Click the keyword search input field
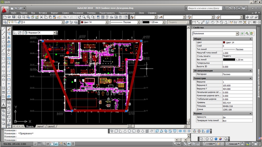262x147 pixels. tap(205, 8)
